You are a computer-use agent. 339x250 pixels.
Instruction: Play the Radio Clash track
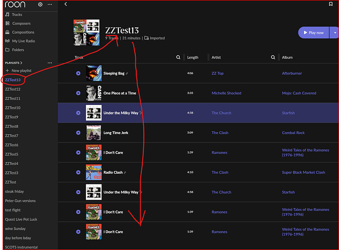coord(78,172)
